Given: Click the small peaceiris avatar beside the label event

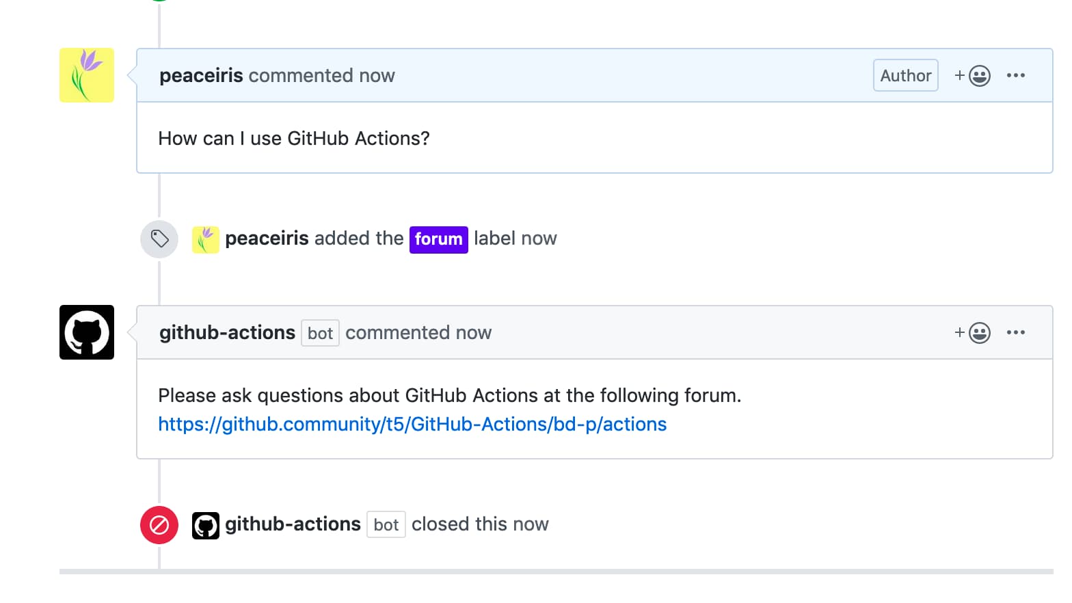Looking at the screenshot, I should 205,239.
